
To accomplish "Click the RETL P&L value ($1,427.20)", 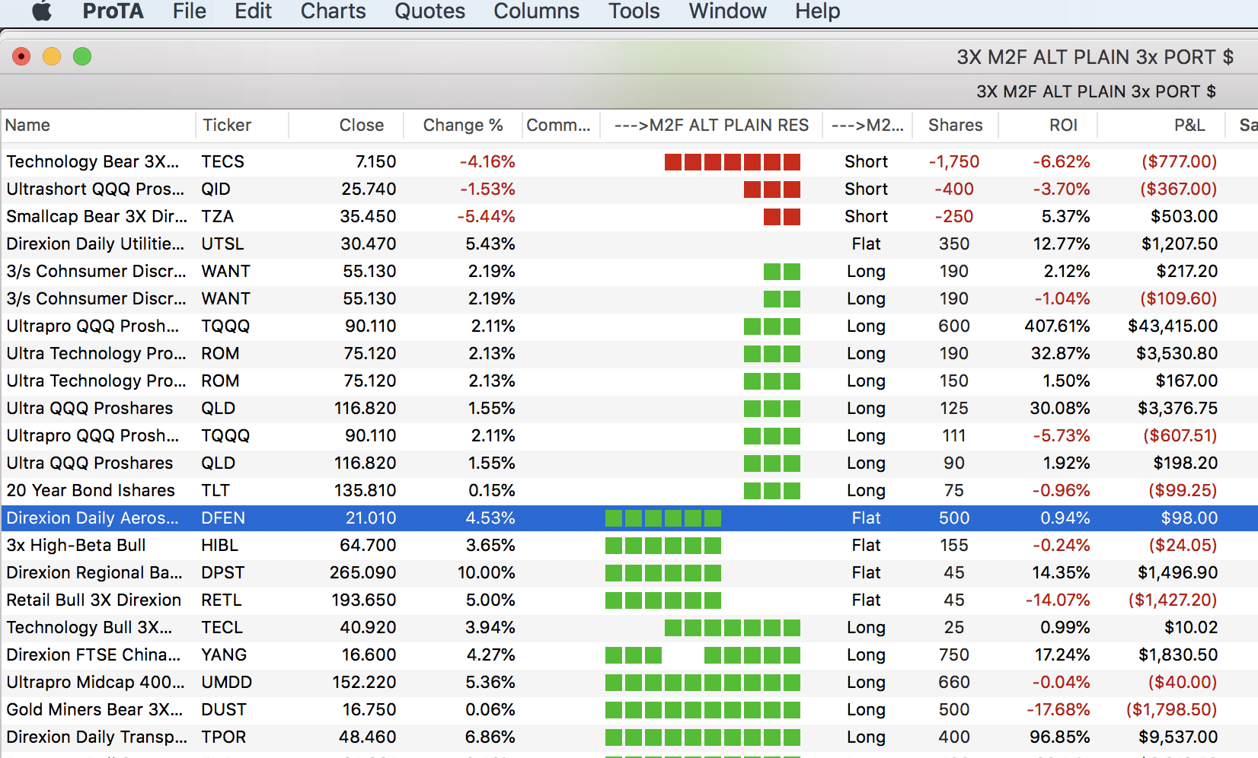I will (1173, 600).
